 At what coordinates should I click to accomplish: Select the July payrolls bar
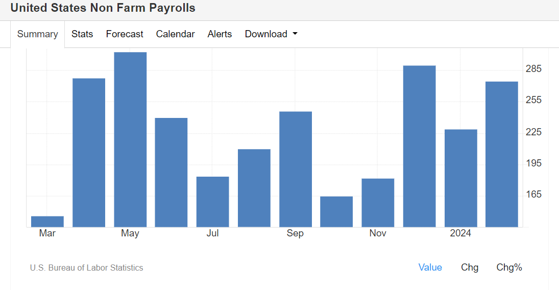[213, 202]
